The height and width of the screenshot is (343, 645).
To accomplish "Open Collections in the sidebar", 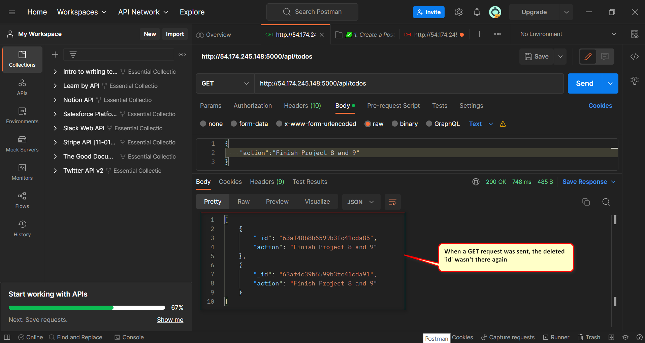I will (22, 59).
